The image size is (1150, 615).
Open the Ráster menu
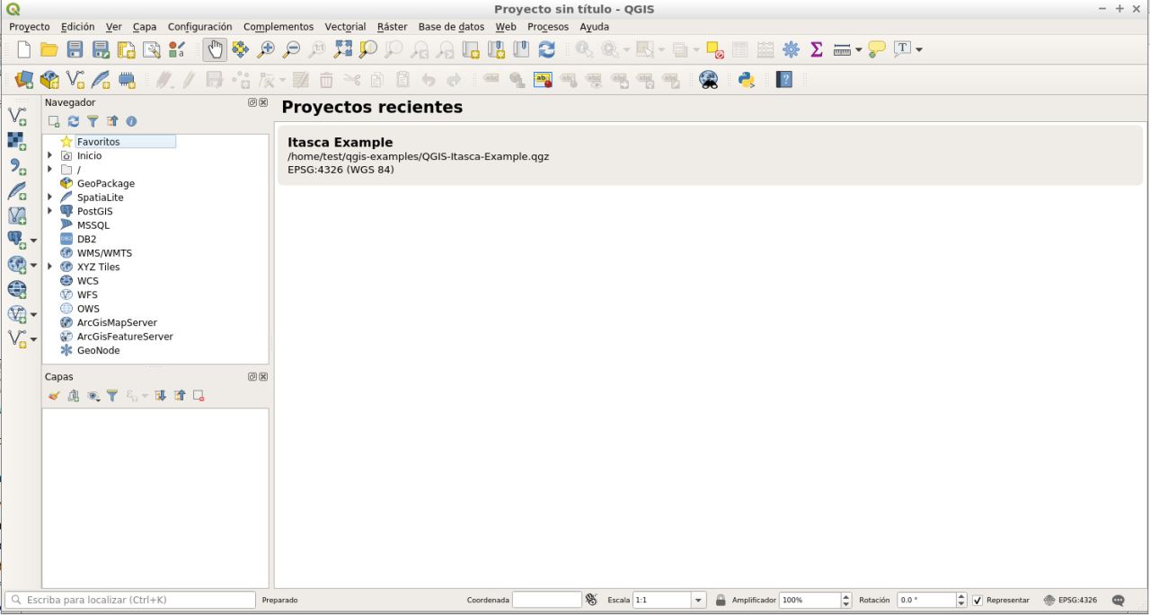click(x=392, y=27)
